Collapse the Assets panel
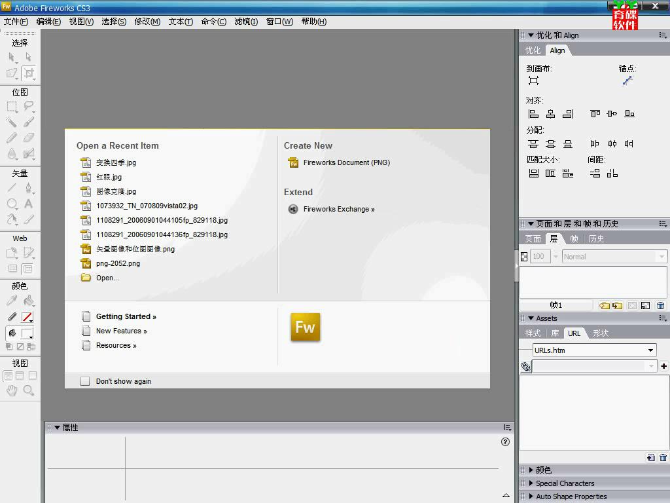The width and height of the screenshot is (670, 503). click(531, 318)
